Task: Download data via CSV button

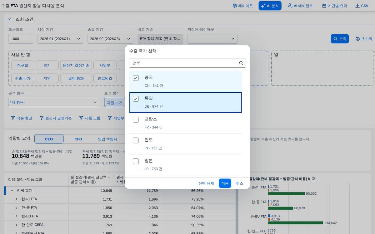Action: coord(362,6)
